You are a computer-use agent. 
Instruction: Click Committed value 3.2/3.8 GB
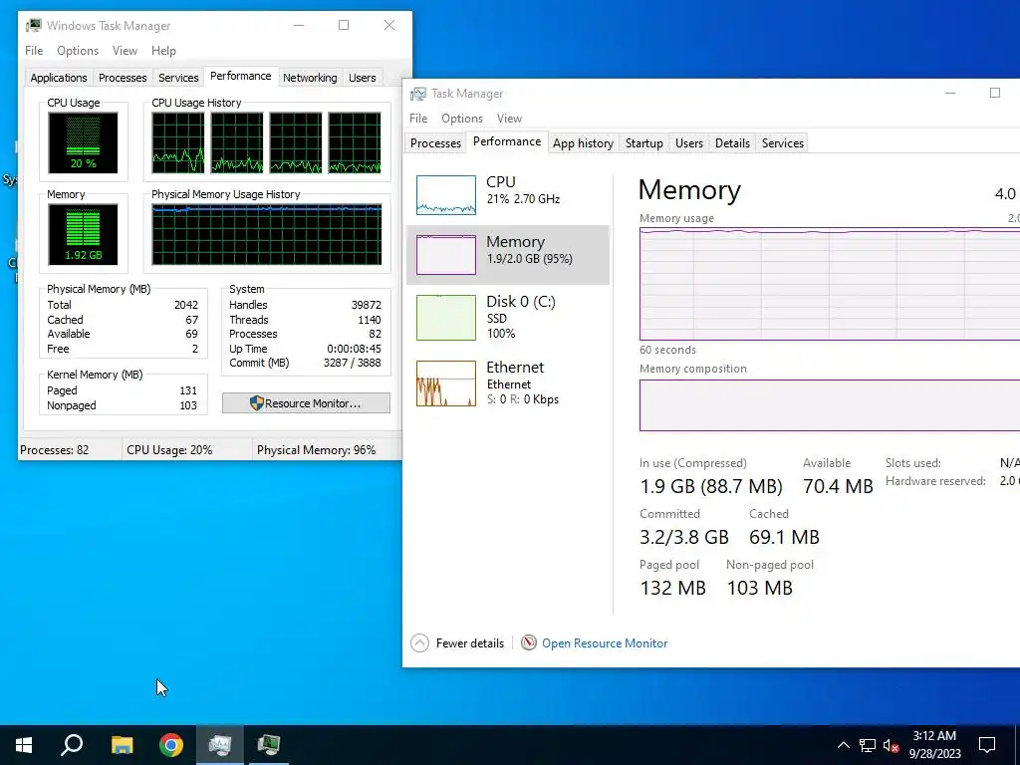pyautogui.click(x=683, y=537)
